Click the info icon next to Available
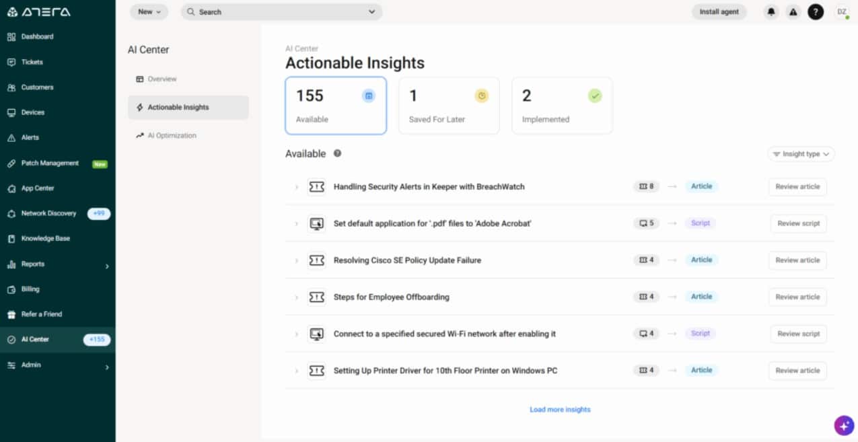This screenshot has width=858, height=442. [338, 153]
